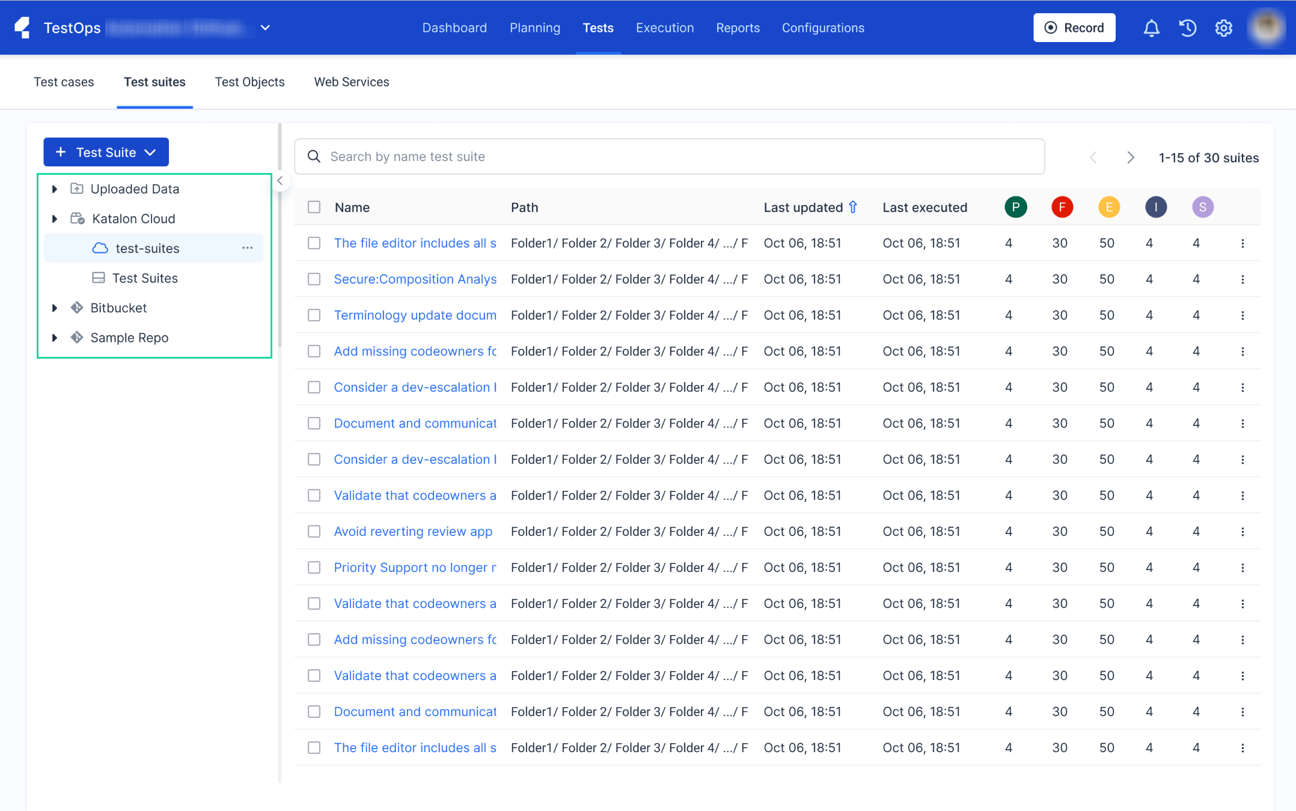The height and width of the screenshot is (811, 1296).
Task: Switch to the Test Objects tab
Action: (x=249, y=82)
